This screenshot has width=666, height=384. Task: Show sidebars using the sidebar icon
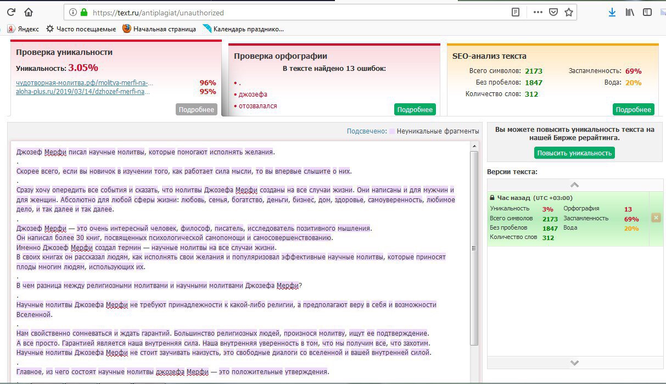[648, 12]
